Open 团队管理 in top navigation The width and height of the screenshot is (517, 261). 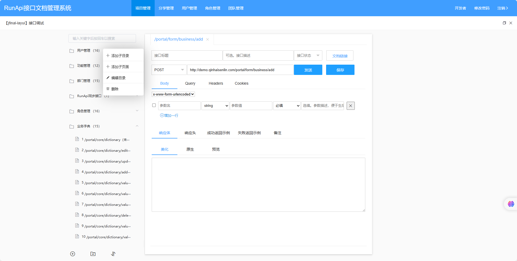[236, 8]
